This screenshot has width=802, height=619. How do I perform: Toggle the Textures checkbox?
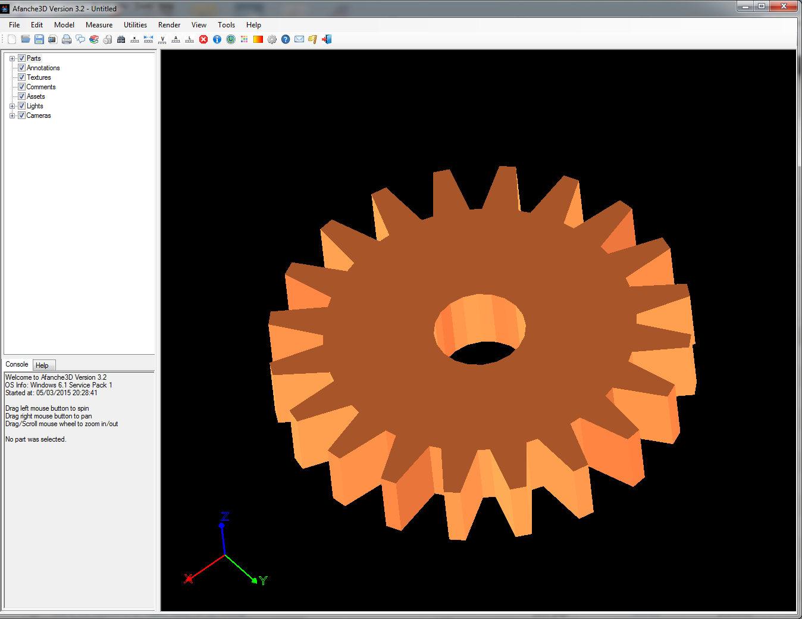(21, 77)
